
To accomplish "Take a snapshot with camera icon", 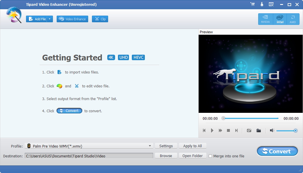I will tap(249, 130).
